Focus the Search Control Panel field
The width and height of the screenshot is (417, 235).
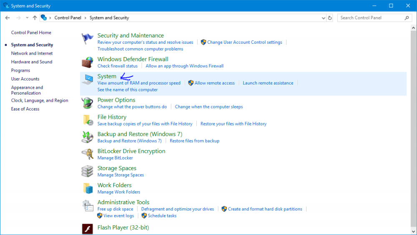coord(374,18)
